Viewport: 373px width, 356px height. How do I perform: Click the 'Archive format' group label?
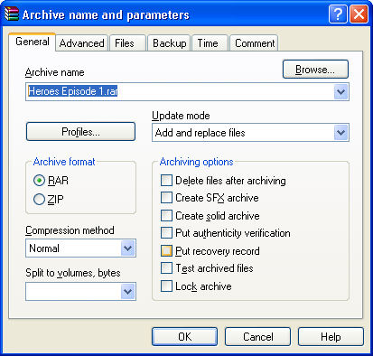click(x=64, y=162)
